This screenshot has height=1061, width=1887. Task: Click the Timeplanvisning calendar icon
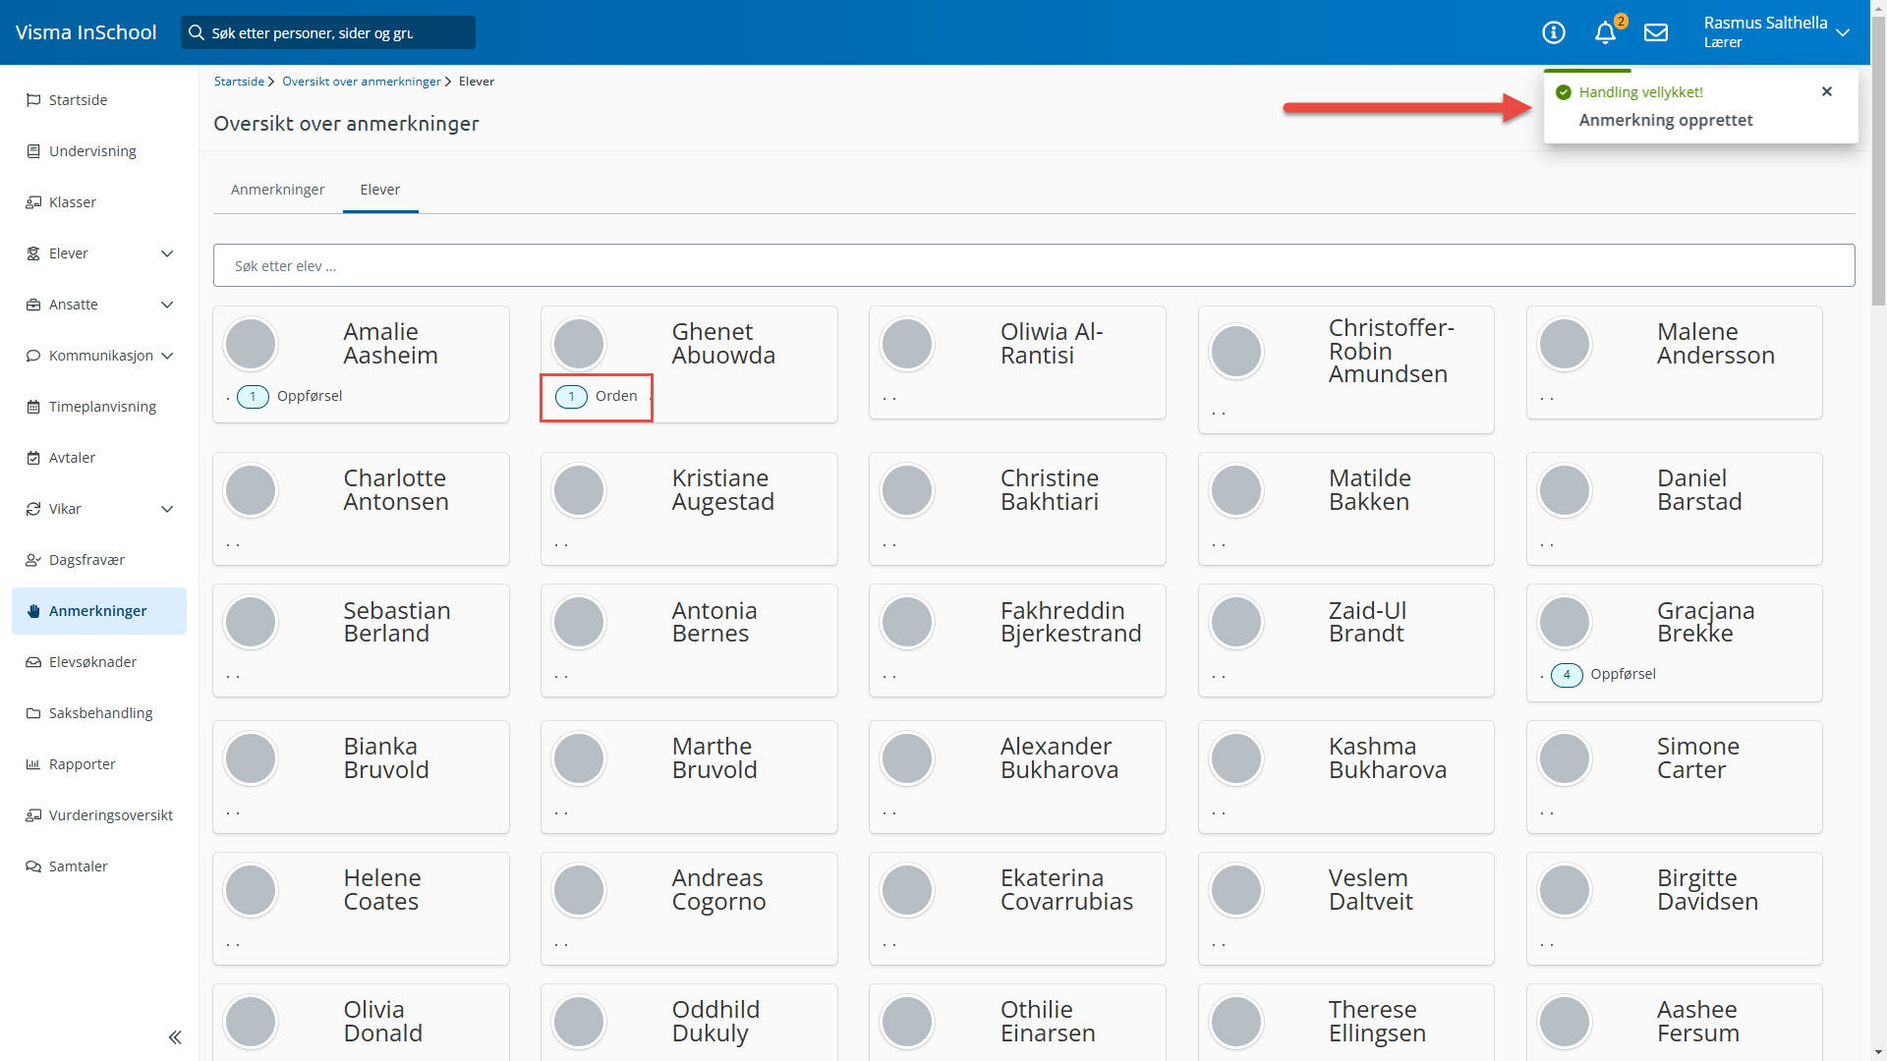[33, 407]
